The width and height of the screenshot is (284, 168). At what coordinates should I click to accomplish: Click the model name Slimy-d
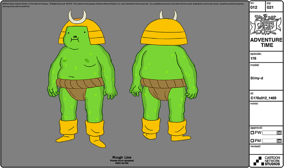(x=256, y=78)
